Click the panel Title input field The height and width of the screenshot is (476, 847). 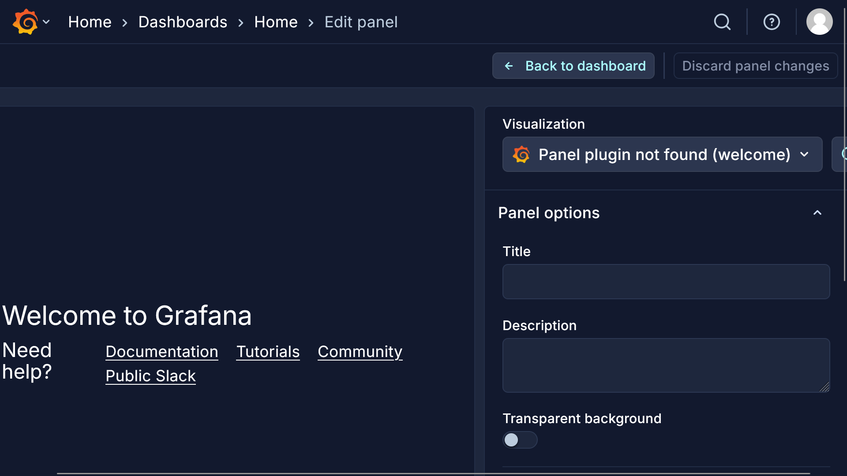click(666, 282)
